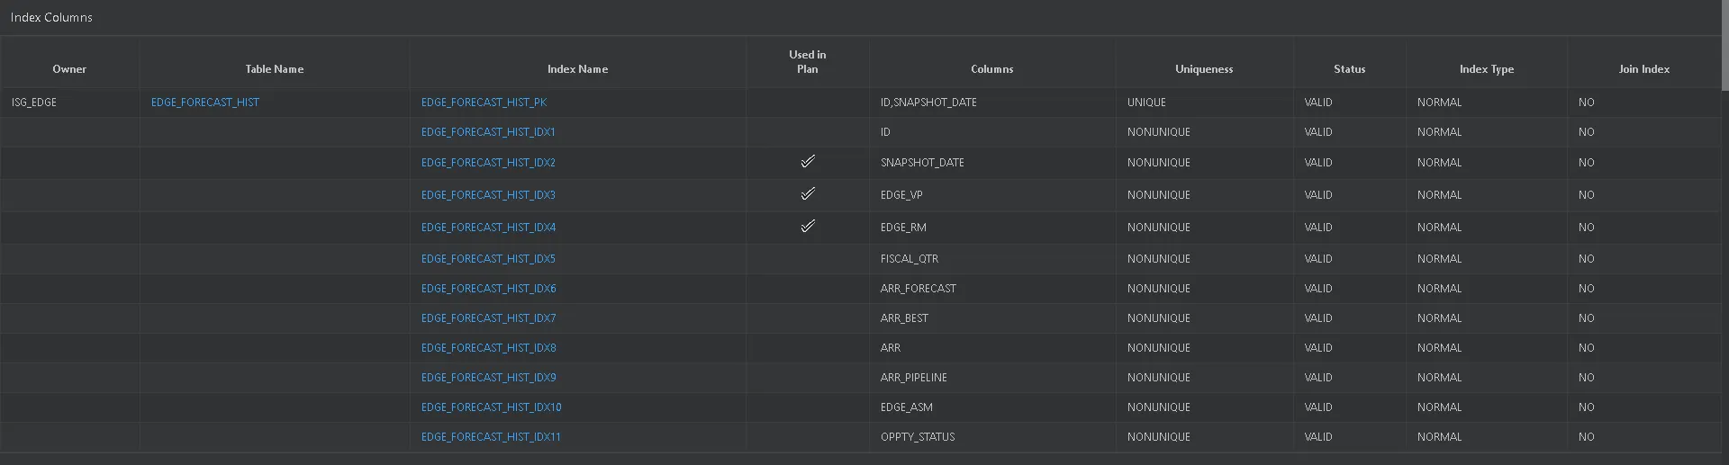
Task: Click the Used in Plan column header
Action: pyautogui.click(x=807, y=62)
